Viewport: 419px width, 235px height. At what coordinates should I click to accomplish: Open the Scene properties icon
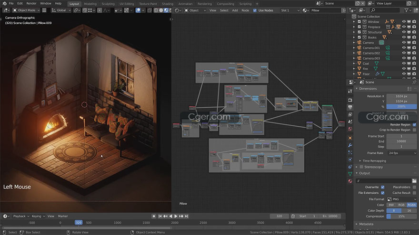tap(350, 122)
